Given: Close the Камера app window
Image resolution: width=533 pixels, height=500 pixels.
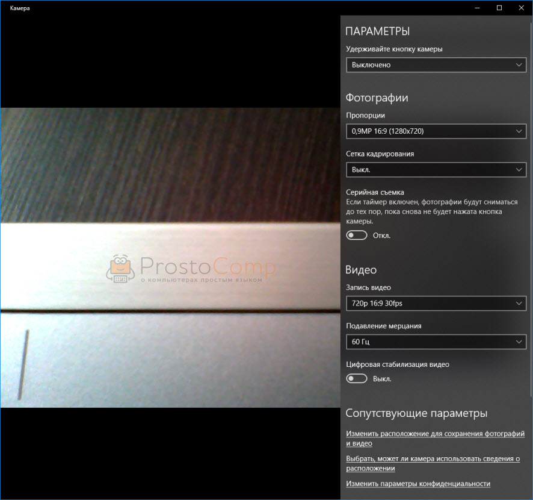Looking at the screenshot, I should point(521,8).
